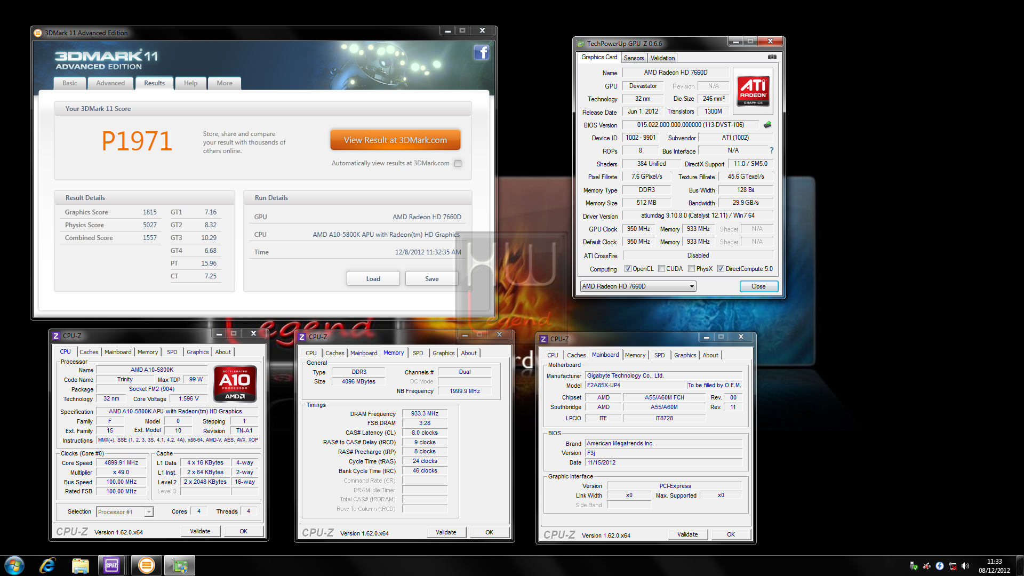
Task: Open the Help tab in 3DMark
Action: click(190, 83)
